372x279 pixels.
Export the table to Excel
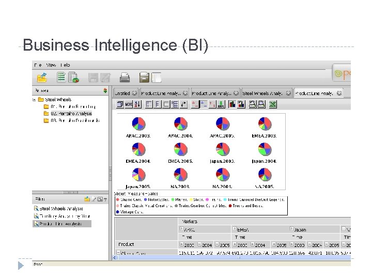pyautogui.click(x=273, y=104)
